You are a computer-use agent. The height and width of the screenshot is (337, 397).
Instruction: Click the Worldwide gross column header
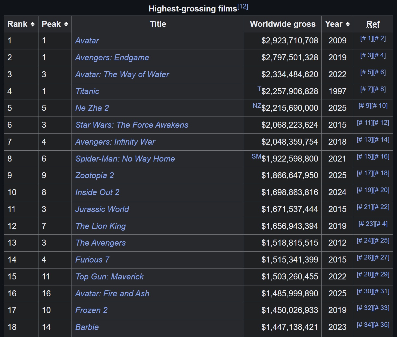283,24
